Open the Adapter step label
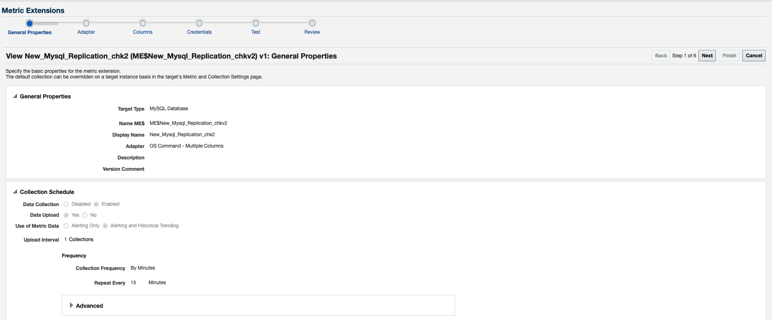 click(86, 32)
